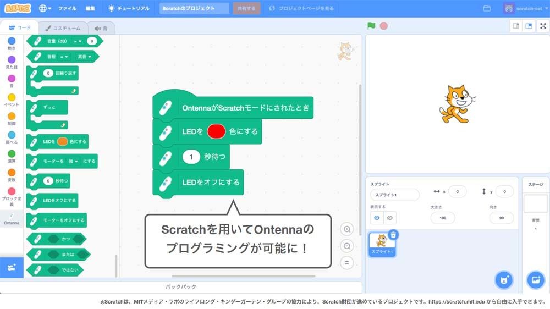Click the red stop button
The image size is (550, 309).
(384, 26)
